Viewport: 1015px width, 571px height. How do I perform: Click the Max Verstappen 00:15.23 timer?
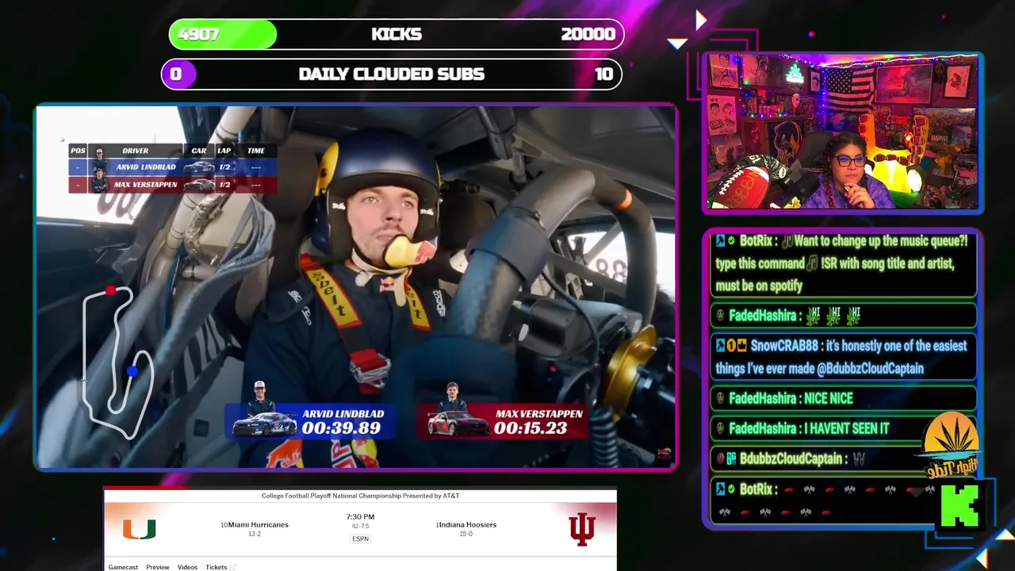point(530,427)
